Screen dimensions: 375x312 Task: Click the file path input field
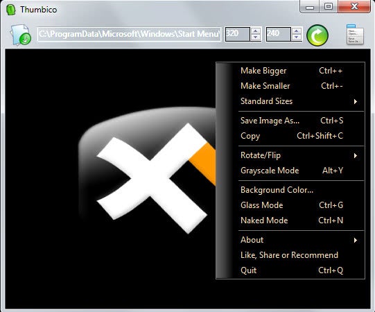[x=129, y=34]
